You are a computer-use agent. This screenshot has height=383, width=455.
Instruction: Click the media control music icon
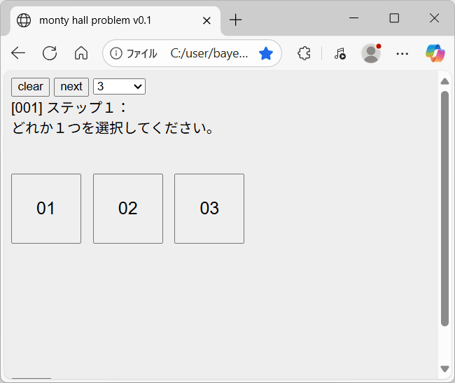click(339, 53)
